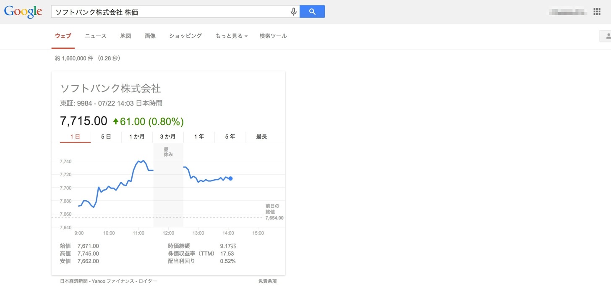Select the 1か月 chart range
611x288 pixels.
(x=137, y=137)
